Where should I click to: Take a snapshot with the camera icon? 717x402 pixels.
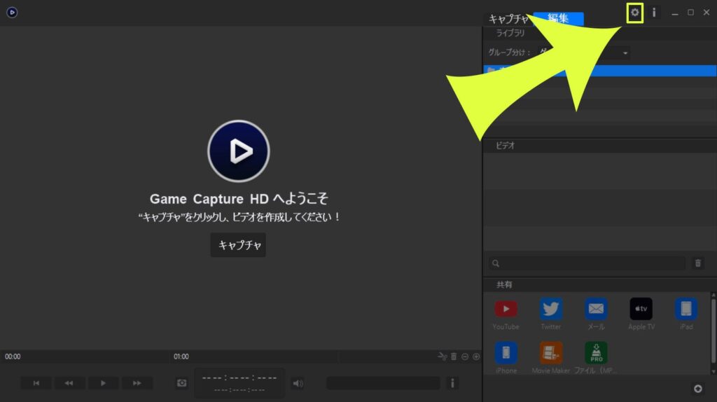tap(182, 383)
